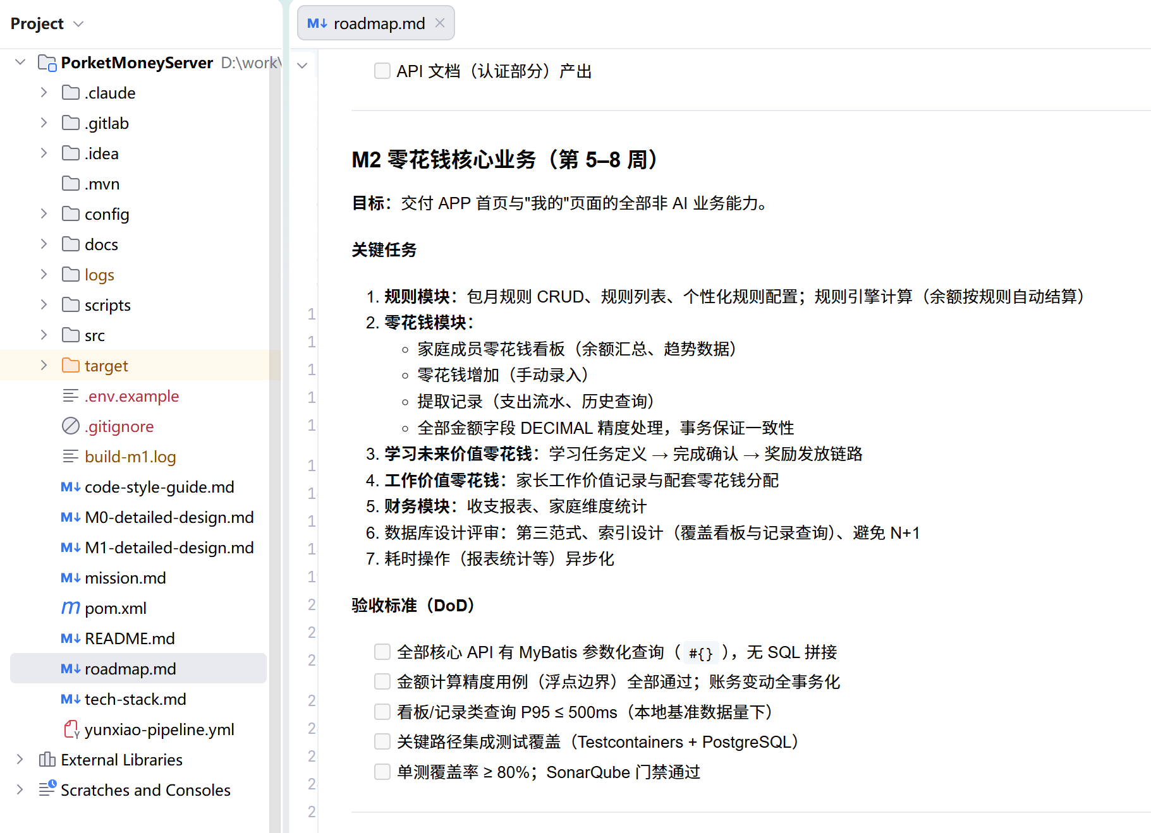Expand the src folder
1151x833 pixels.
tap(44, 335)
